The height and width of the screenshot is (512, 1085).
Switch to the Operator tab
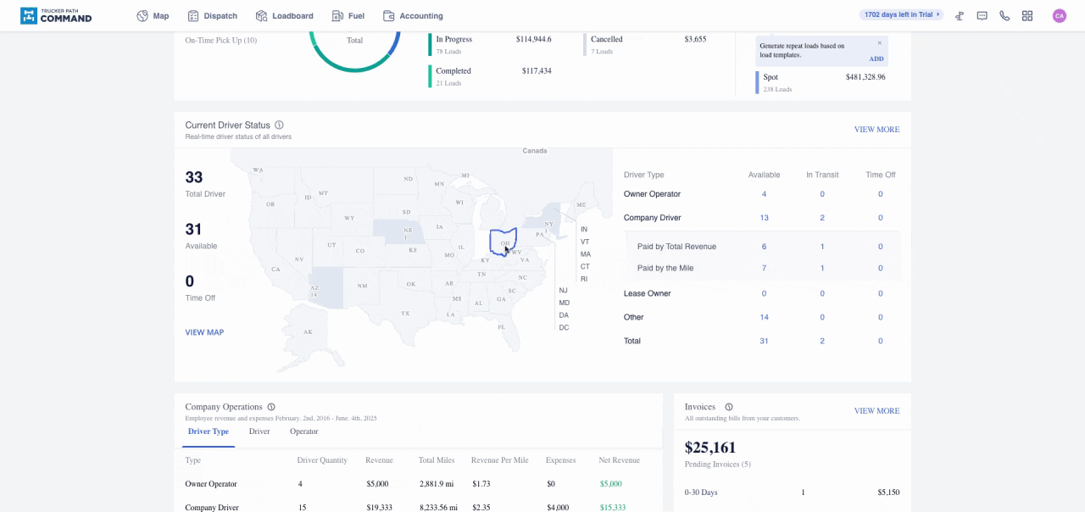303,431
